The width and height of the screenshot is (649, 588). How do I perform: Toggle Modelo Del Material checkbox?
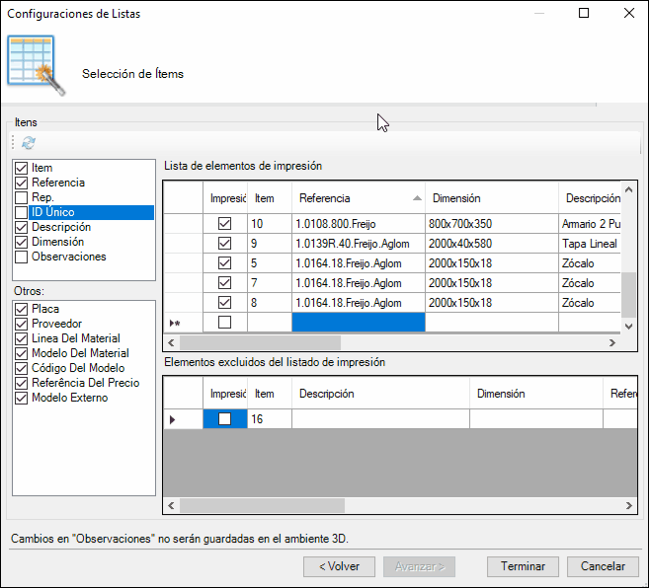pyautogui.click(x=21, y=353)
